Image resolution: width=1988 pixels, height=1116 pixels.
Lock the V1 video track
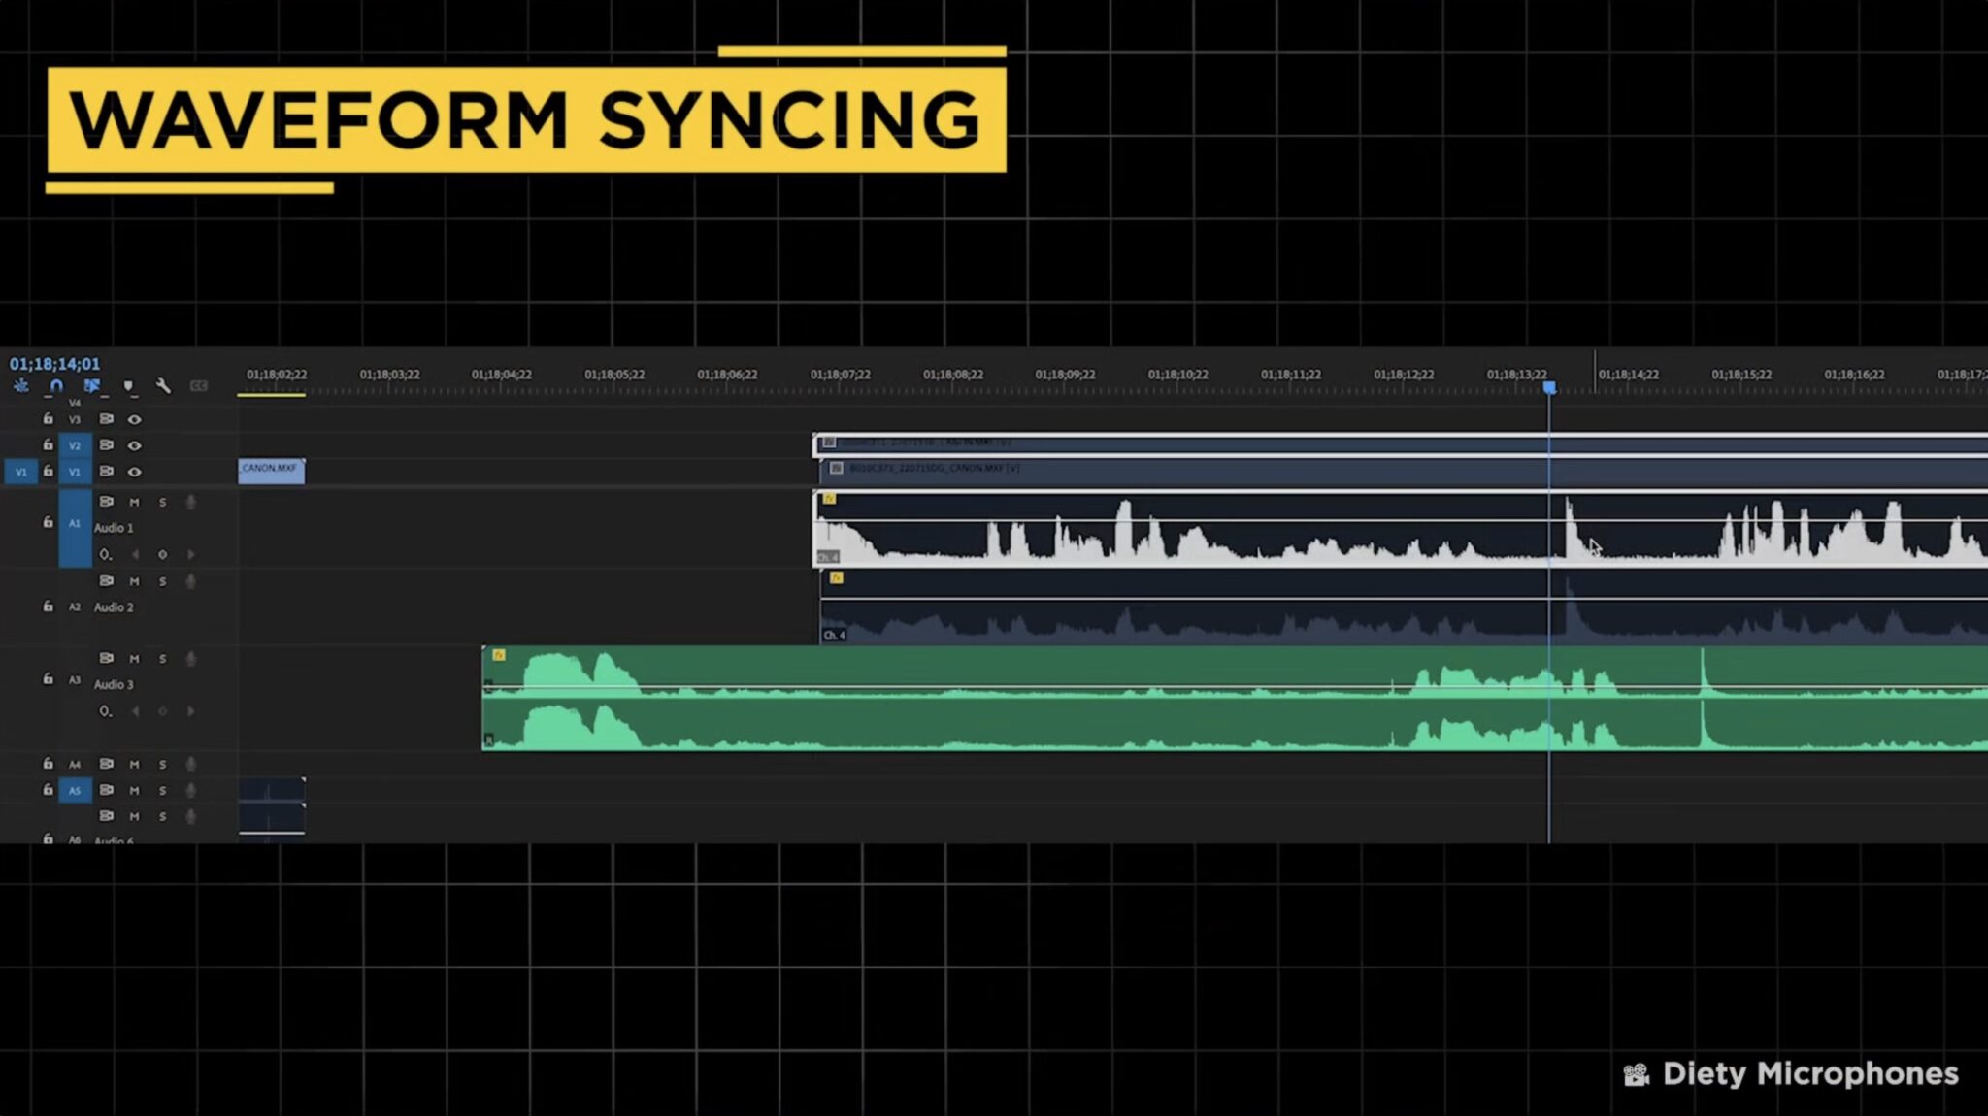(x=49, y=470)
